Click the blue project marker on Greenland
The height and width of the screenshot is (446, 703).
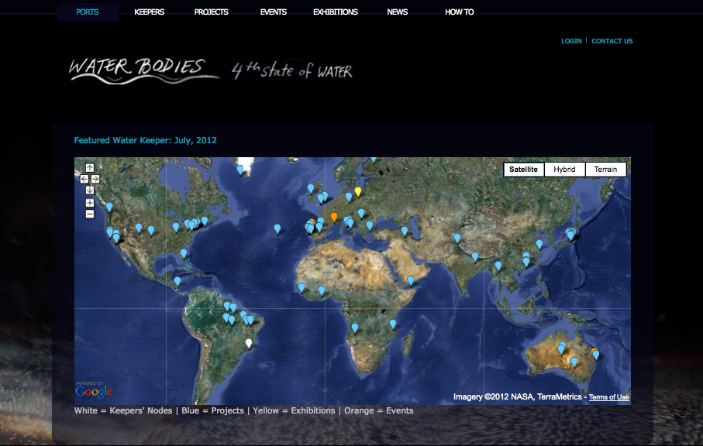(x=240, y=169)
